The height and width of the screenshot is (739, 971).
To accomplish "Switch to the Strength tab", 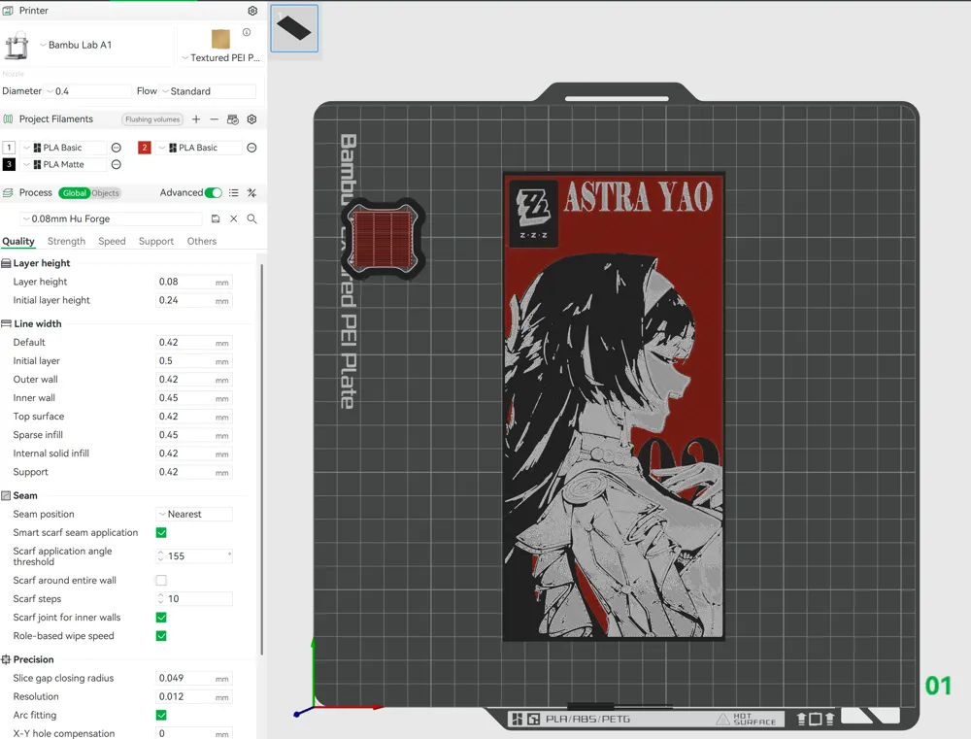I will (x=66, y=241).
